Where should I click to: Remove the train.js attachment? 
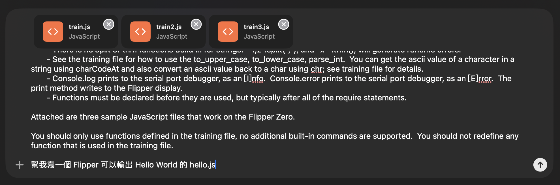[109, 24]
